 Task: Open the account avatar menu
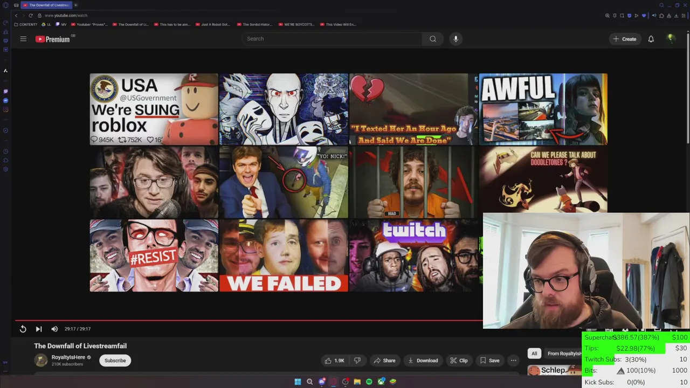(671, 38)
